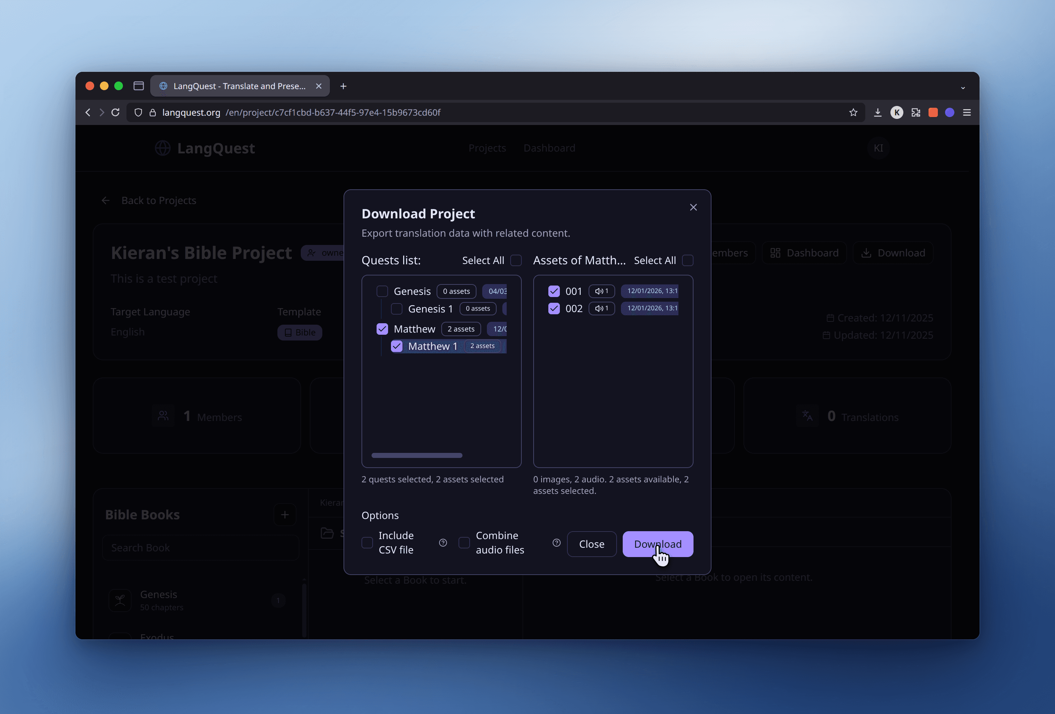Image resolution: width=1055 pixels, height=714 pixels.
Task: Uncheck the Matthew quest checkbox
Action: coord(382,329)
